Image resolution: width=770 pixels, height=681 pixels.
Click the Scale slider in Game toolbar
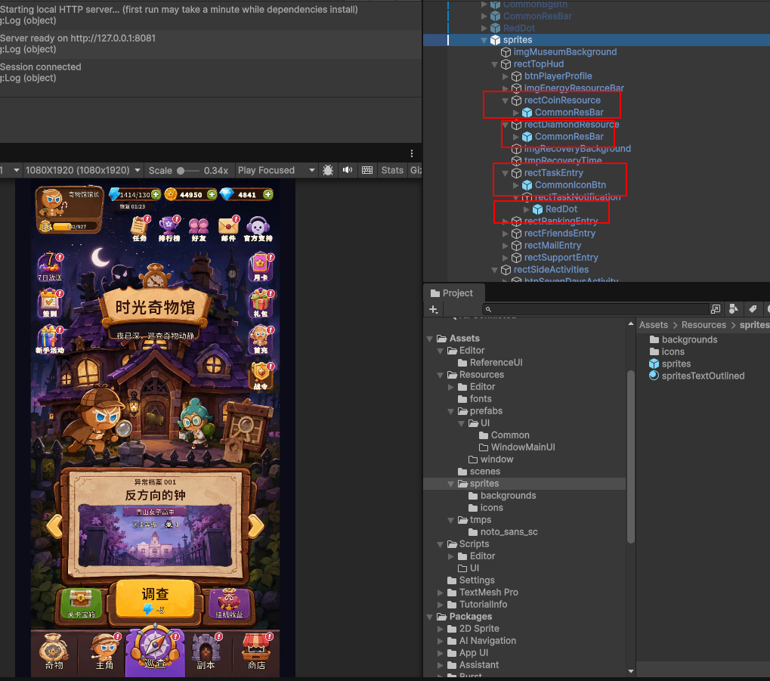[x=189, y=171]
